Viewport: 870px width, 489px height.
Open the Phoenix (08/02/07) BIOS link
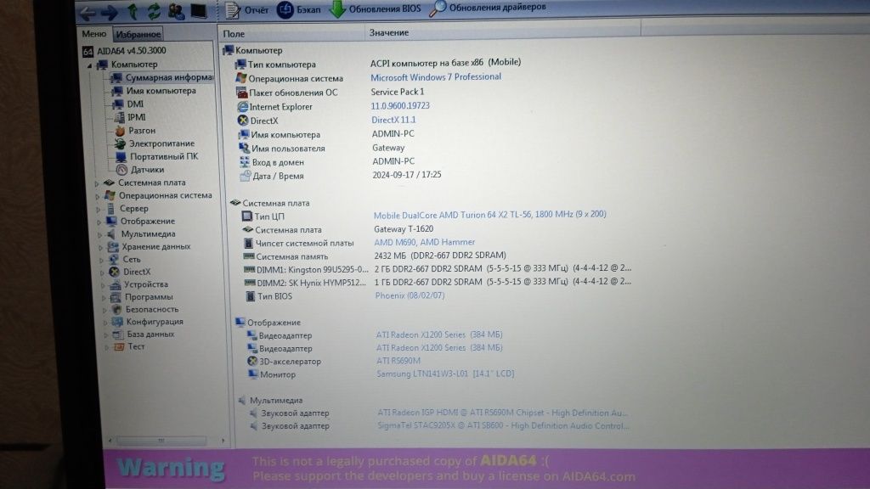[410, 295]
